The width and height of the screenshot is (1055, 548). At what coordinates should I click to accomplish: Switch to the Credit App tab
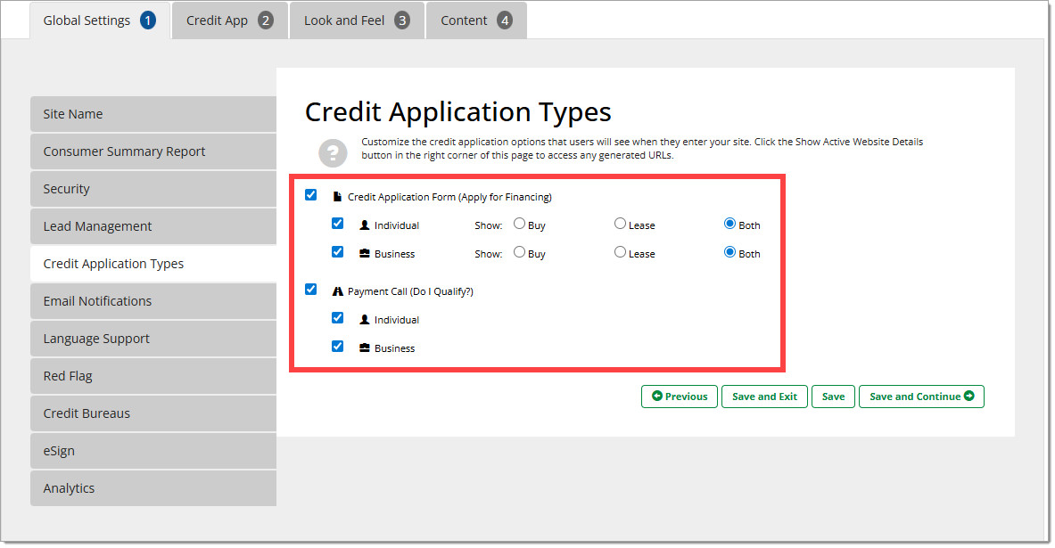(x=229, y=20)
